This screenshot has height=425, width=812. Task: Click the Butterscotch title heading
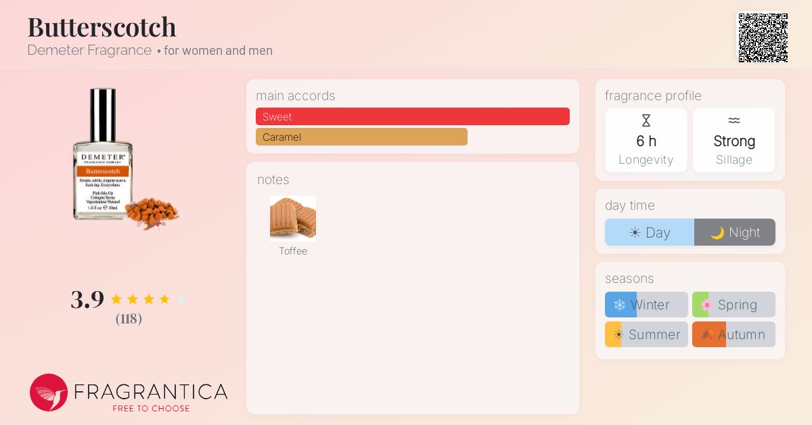tap(101, 27)
